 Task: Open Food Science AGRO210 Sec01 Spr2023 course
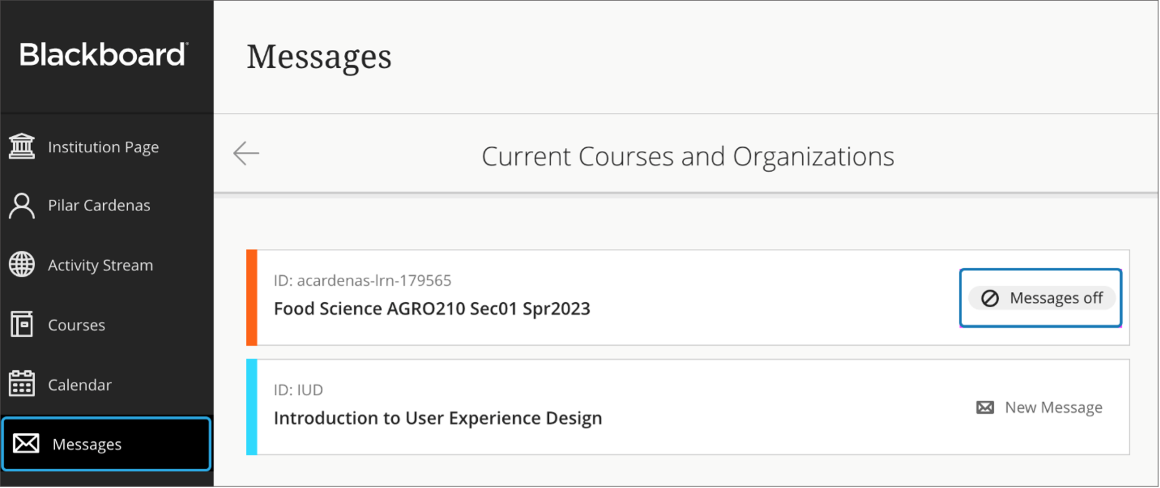431,309
